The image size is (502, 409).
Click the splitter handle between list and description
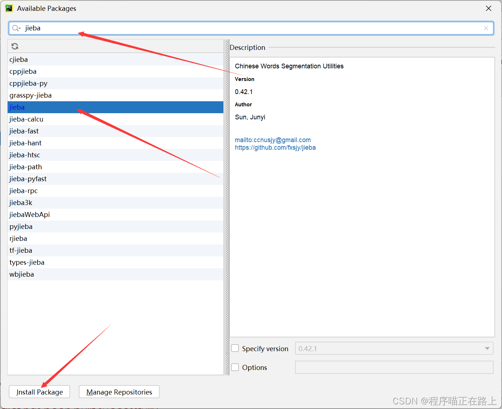coord(227,207)
